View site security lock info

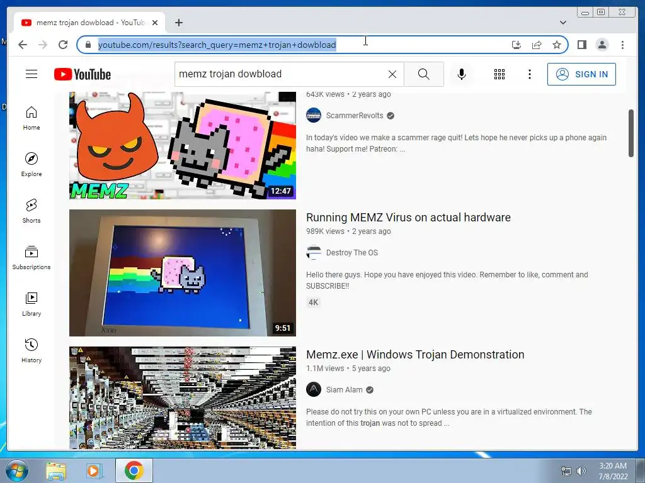point(88,45)
